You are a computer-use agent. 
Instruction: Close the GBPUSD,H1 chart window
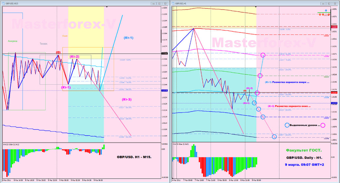pyautogui.click(x=335, y=3)
